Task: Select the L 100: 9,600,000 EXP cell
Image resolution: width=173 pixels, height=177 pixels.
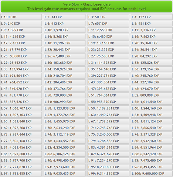Action: (152, 173)
